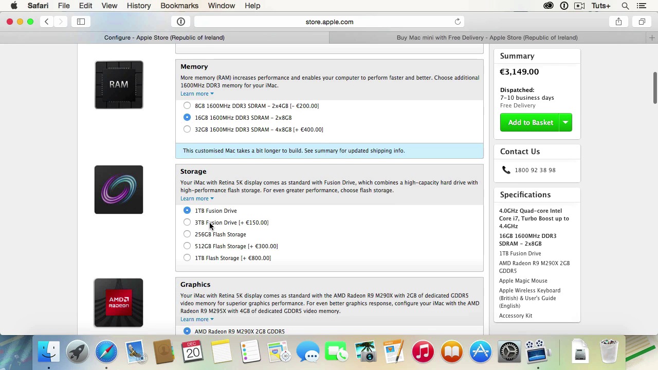Open FaceTime from the dock
This screenshot has width=658, height=370.
coord(337,352)
